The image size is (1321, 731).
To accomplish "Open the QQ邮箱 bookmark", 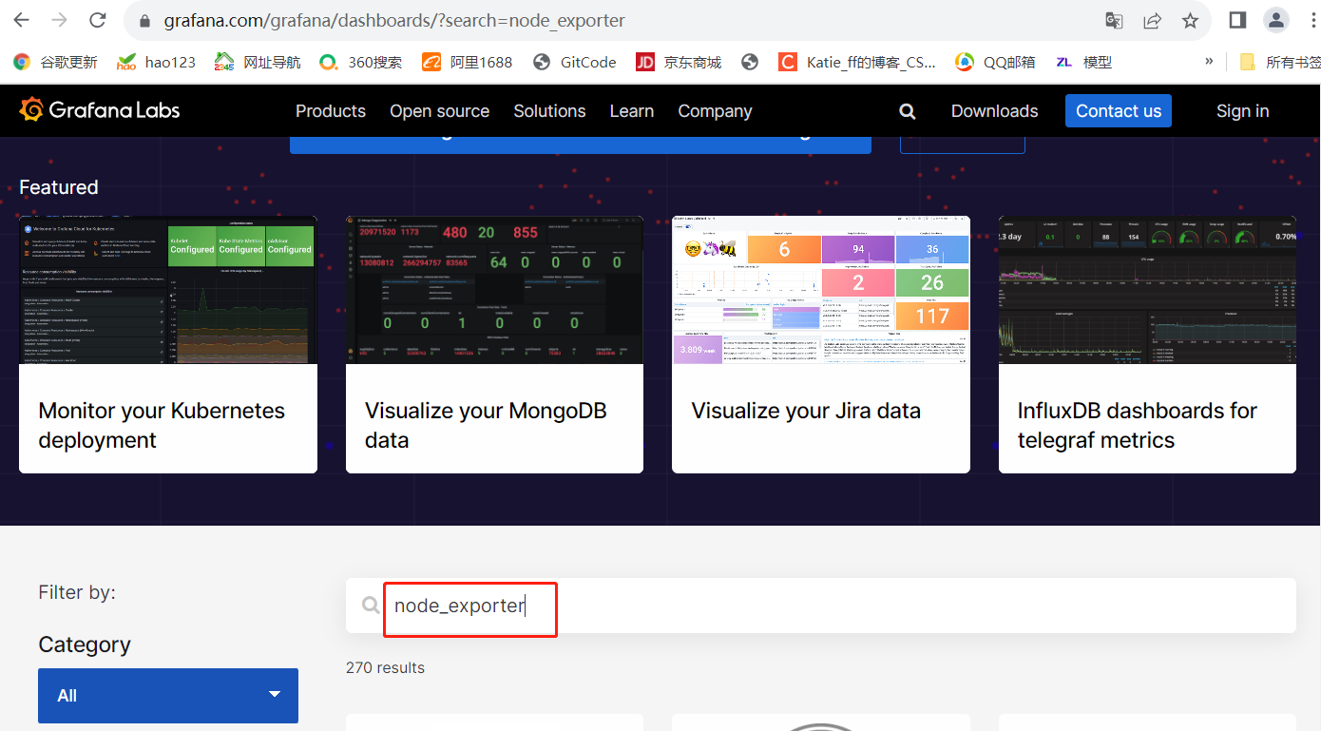I will (x=995, y=62).
